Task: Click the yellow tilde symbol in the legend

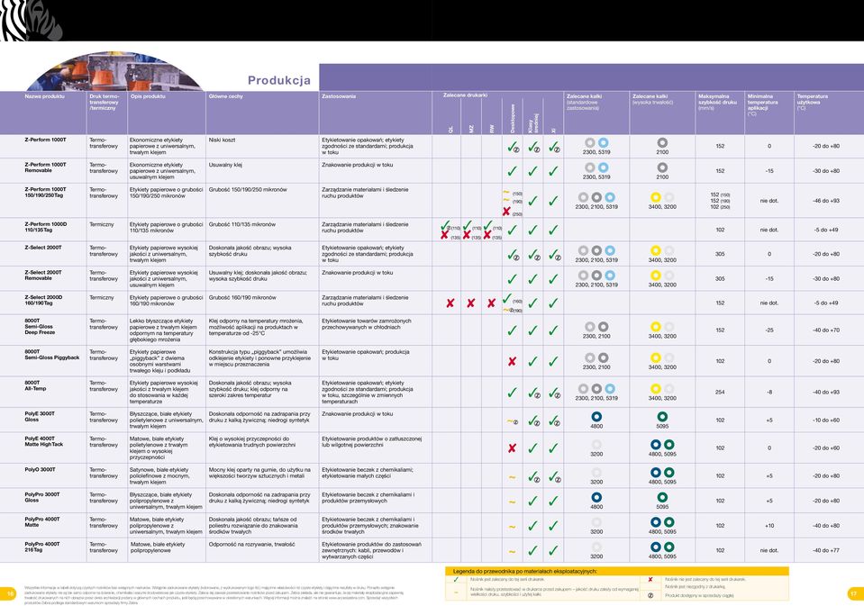Action: [456, 592]
